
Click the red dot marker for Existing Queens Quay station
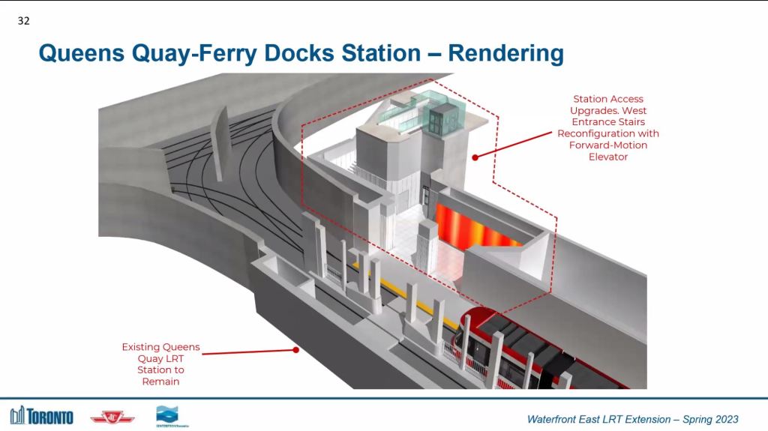[x=296, y=349]
